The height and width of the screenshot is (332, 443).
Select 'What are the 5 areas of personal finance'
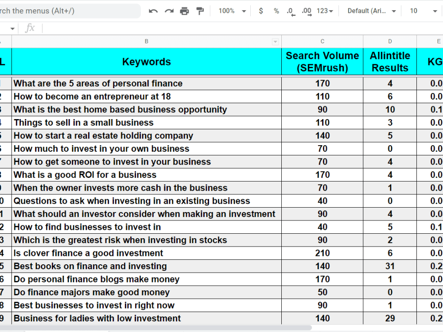point(146,83)
